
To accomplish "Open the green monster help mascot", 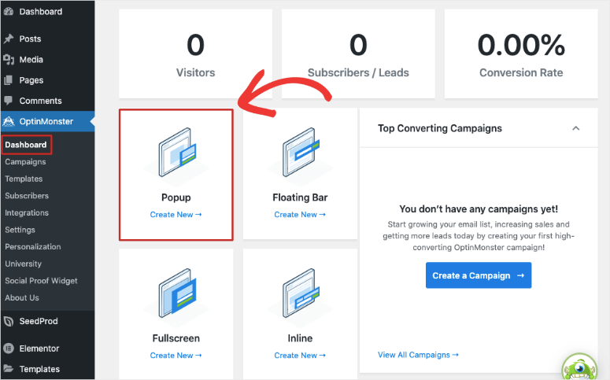I will click(x=579, y=367).
